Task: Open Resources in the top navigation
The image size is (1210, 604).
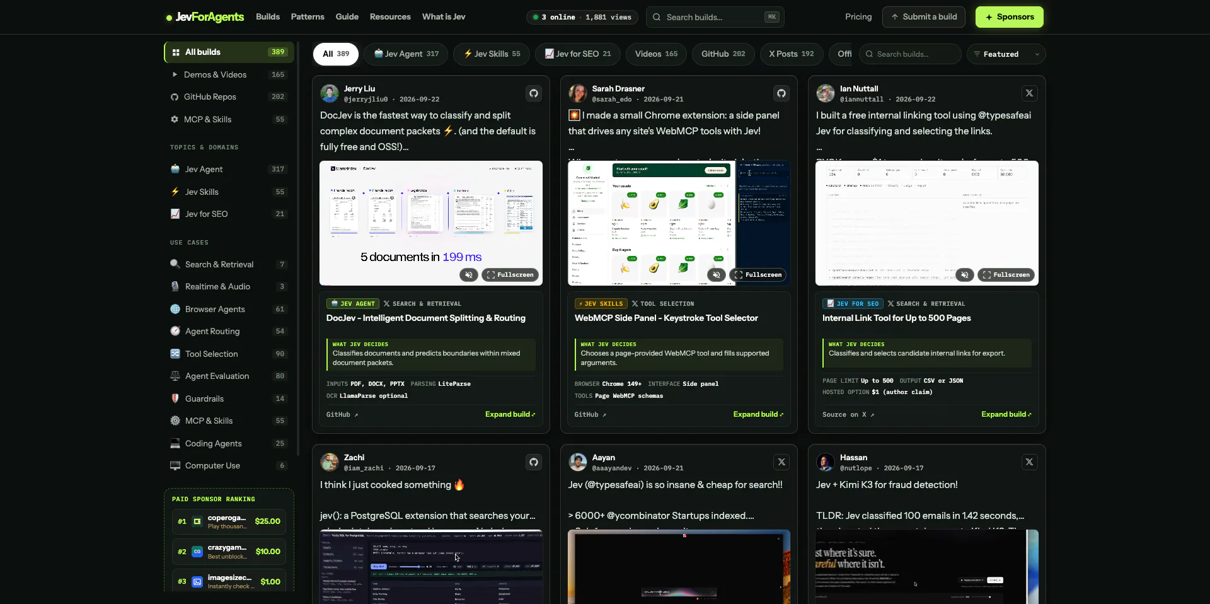Action: [390, 17]
